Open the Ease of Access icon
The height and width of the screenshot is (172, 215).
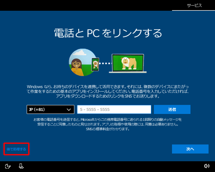pyautogui.click(x=8, y=166)
